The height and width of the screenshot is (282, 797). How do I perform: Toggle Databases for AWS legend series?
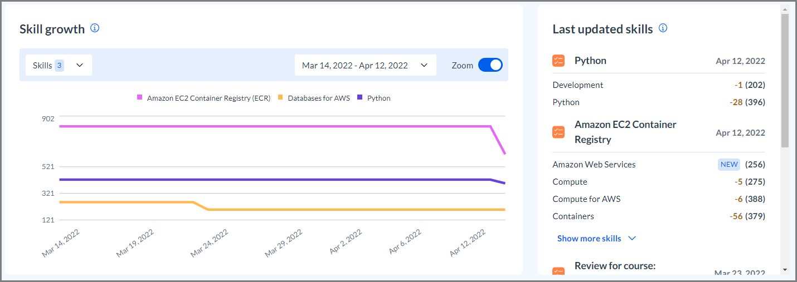point(314,98)
